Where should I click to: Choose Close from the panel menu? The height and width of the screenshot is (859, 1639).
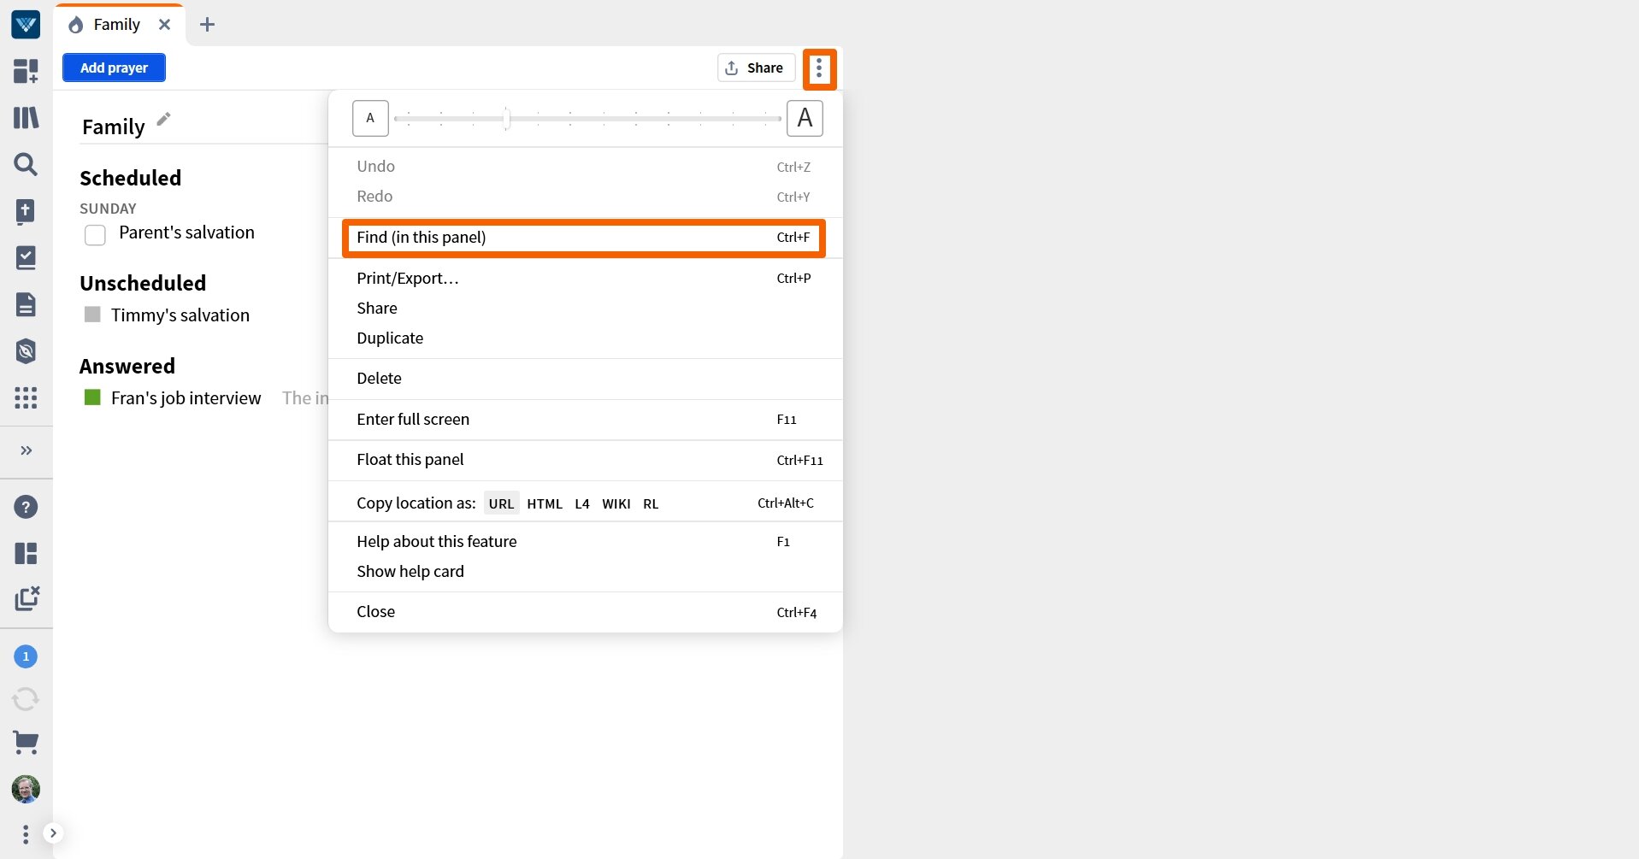(x=586, y=612)
